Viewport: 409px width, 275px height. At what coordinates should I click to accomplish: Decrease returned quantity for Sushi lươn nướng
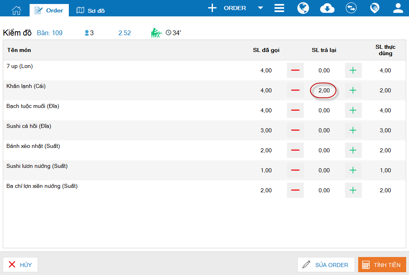(x=295, y=170)
